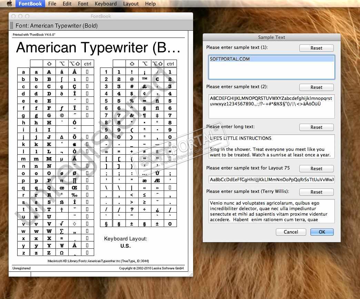
Task: Click the American Typewriter (B… font heading
Action: coord(99,48)
